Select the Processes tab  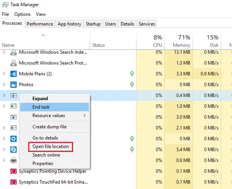pos(12,23)
